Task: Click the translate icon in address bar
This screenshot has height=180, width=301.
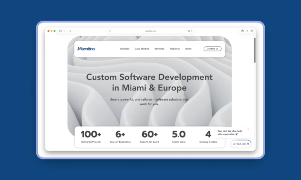Action: [189, 31]
